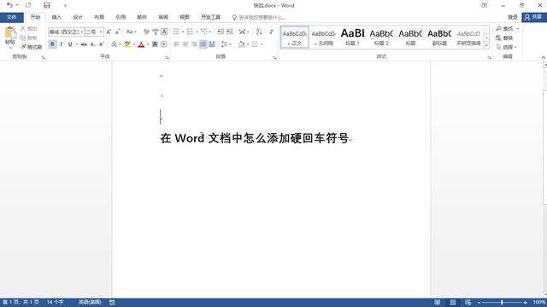The image size is (547, 307).
Task: Toggle Italic formatting
Action: (x=62, y=44)
